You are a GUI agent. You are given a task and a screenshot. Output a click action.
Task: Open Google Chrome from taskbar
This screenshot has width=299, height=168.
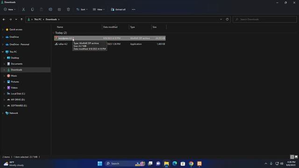coord(191,164)
